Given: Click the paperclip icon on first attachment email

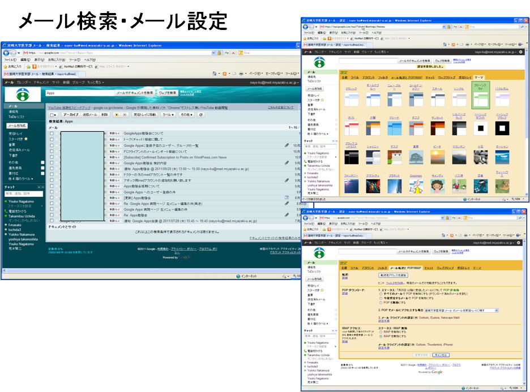Looking at the screenshot, I should 287,145.
